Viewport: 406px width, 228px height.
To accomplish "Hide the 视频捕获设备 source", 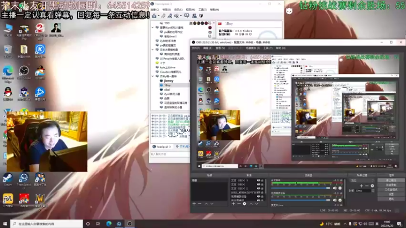I will [x=258, y=197].
